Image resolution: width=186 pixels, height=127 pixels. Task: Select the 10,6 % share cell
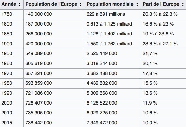[x=164, y=113]
